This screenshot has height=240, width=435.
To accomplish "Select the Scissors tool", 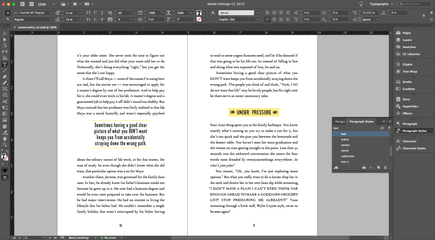I will pos(5,102).
